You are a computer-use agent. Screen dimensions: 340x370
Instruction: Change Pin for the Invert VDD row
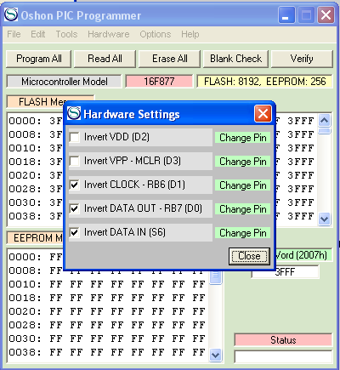tap(242, 138)
